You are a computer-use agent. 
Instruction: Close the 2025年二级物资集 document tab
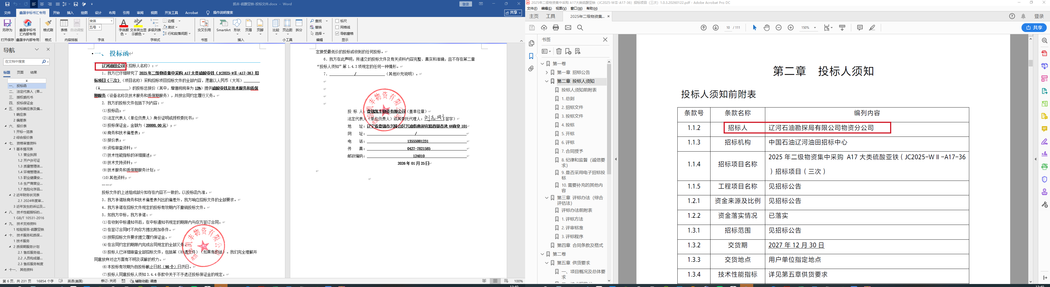[609, 16]
